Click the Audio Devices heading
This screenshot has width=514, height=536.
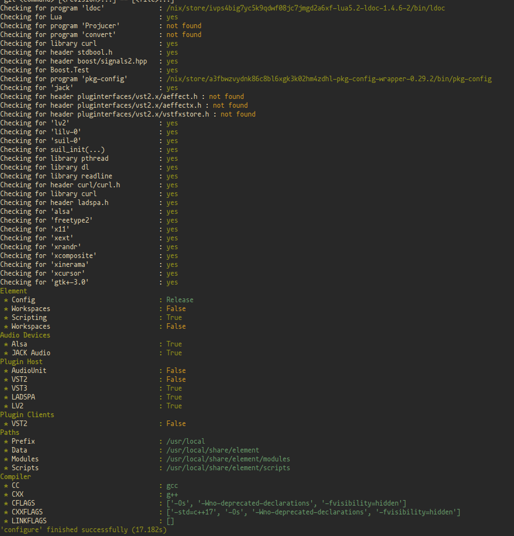click(x=25, y=335)
